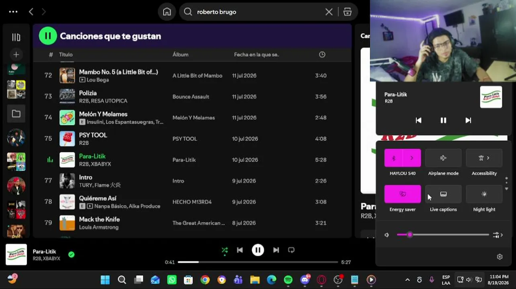Open Windows clock showing 11:04 PM
The height and width of the screenshot is (289, 516).
tap(499, 279)
